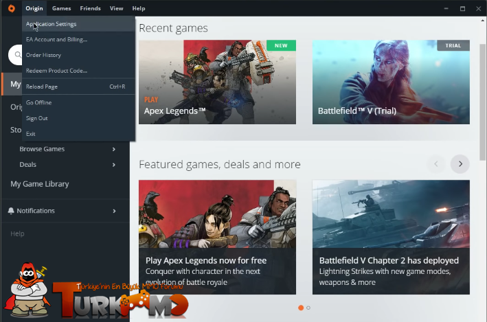Open Apex Legends recent game tile
Image resolution: width=487 pixels, height=322 pixels.
click(x=218, y=82)
